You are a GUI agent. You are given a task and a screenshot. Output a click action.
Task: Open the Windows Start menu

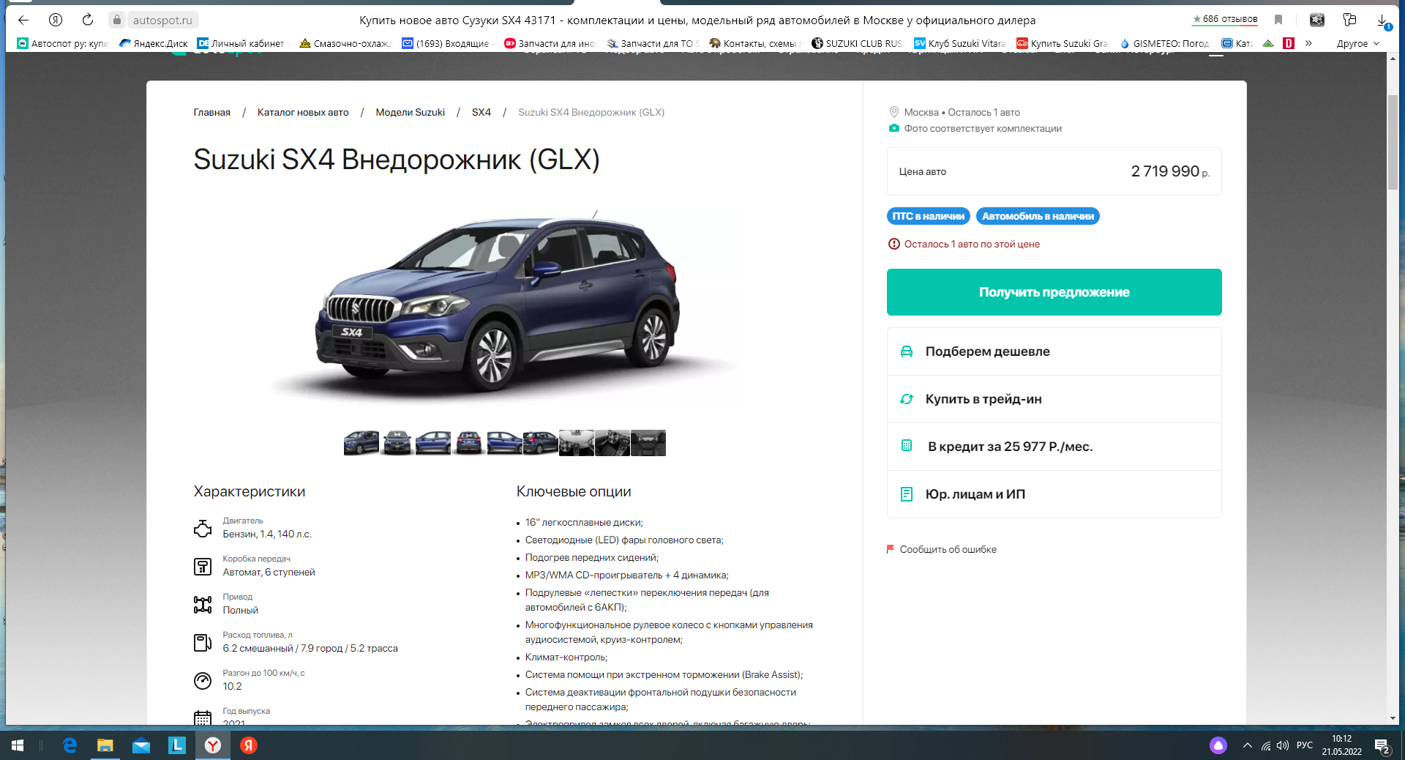18,745
